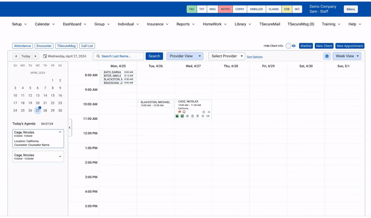
Task: Open the HomeWork menu
Action: click(215, 24)
